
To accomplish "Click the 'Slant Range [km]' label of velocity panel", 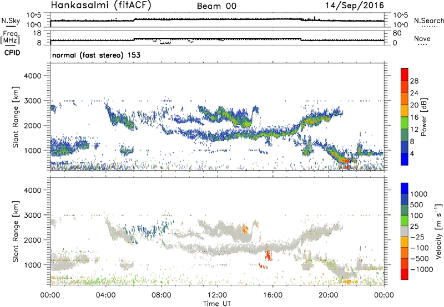I will tap(16, 231).
